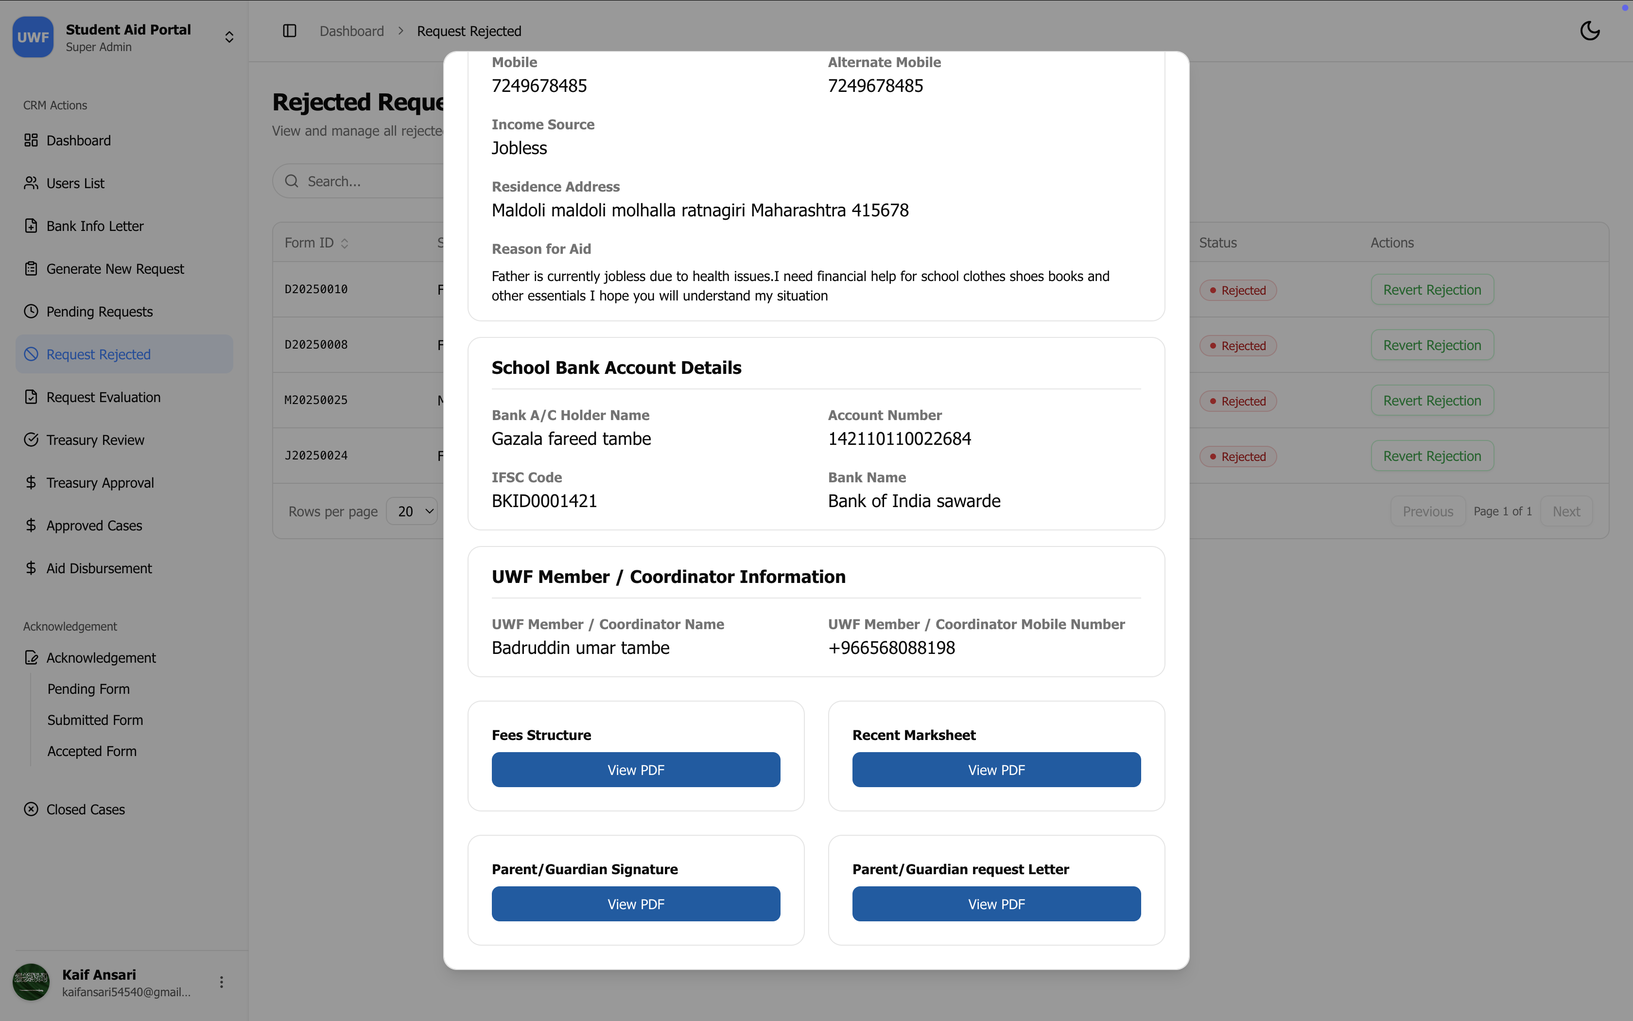Click the Approved Cases dollar icon
Viewport: 1633px width, 1021px height.
31,526
